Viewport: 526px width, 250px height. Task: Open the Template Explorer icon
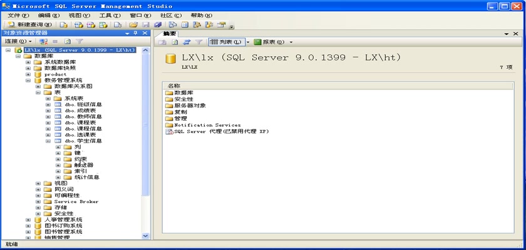click(x=209, y=25)
